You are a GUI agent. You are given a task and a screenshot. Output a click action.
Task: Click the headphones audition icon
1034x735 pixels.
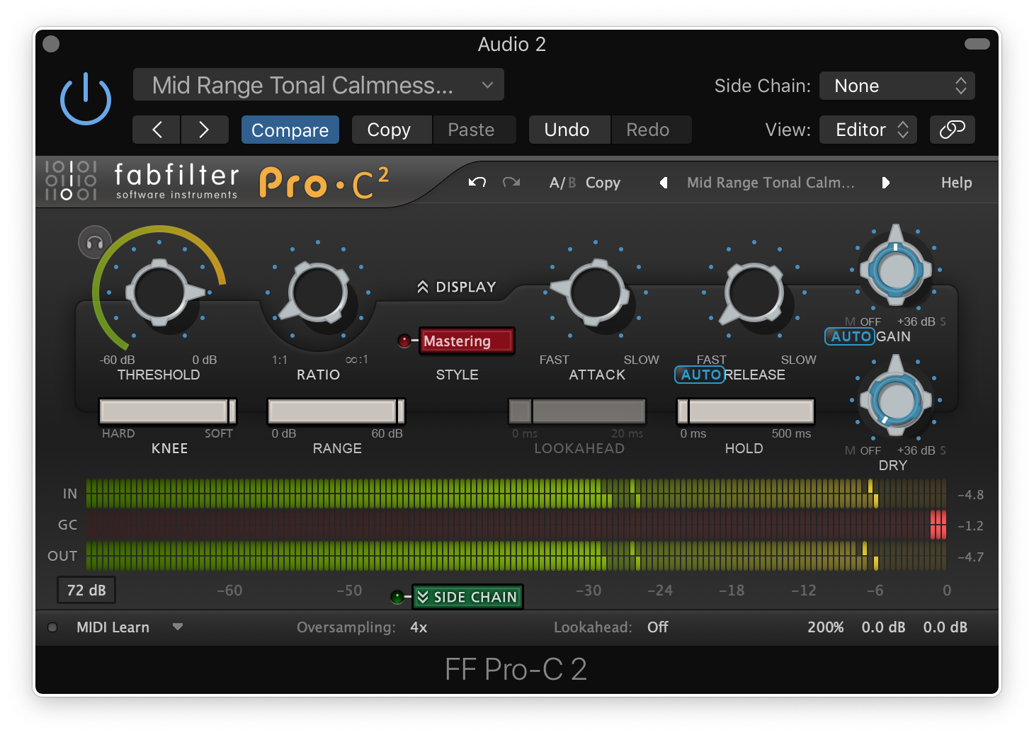pos(95,243)
